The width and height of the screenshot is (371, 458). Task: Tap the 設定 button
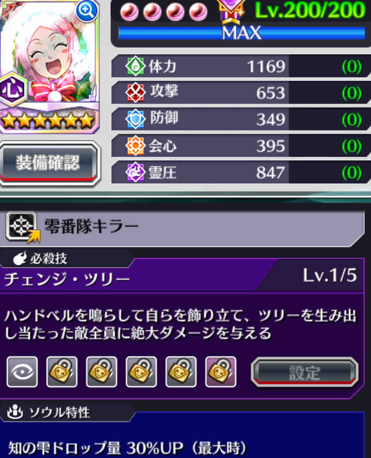point(305,372)
